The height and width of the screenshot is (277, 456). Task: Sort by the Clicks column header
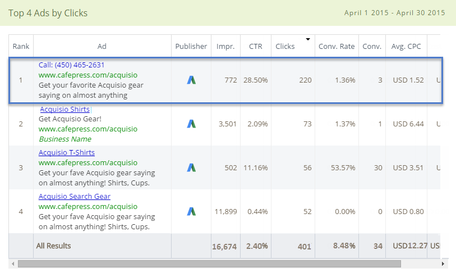(x=285, y=46)
